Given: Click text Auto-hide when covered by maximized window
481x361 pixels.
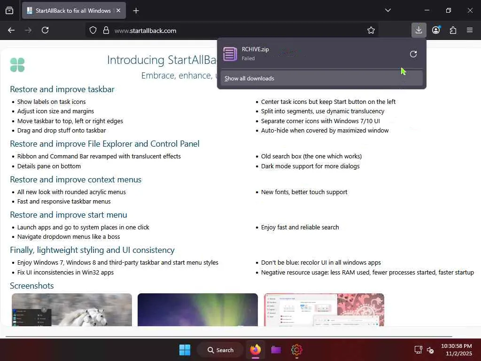Looking at the screenshot, I should 325,131.
